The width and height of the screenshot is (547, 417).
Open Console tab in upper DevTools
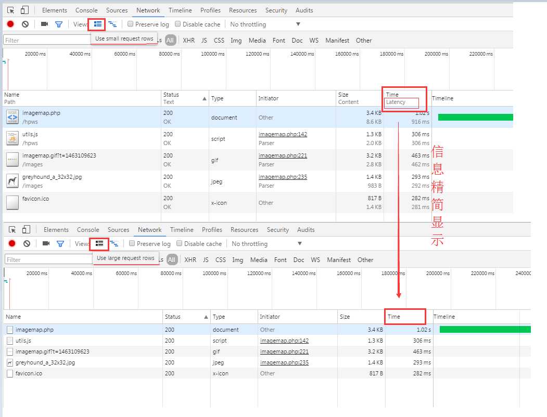[x=86, y=10]
